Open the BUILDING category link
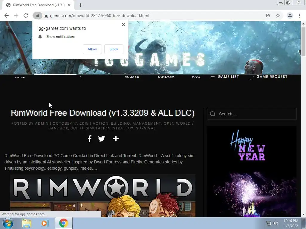This screenshot has width=306, height=229. [x=120, y=123]
